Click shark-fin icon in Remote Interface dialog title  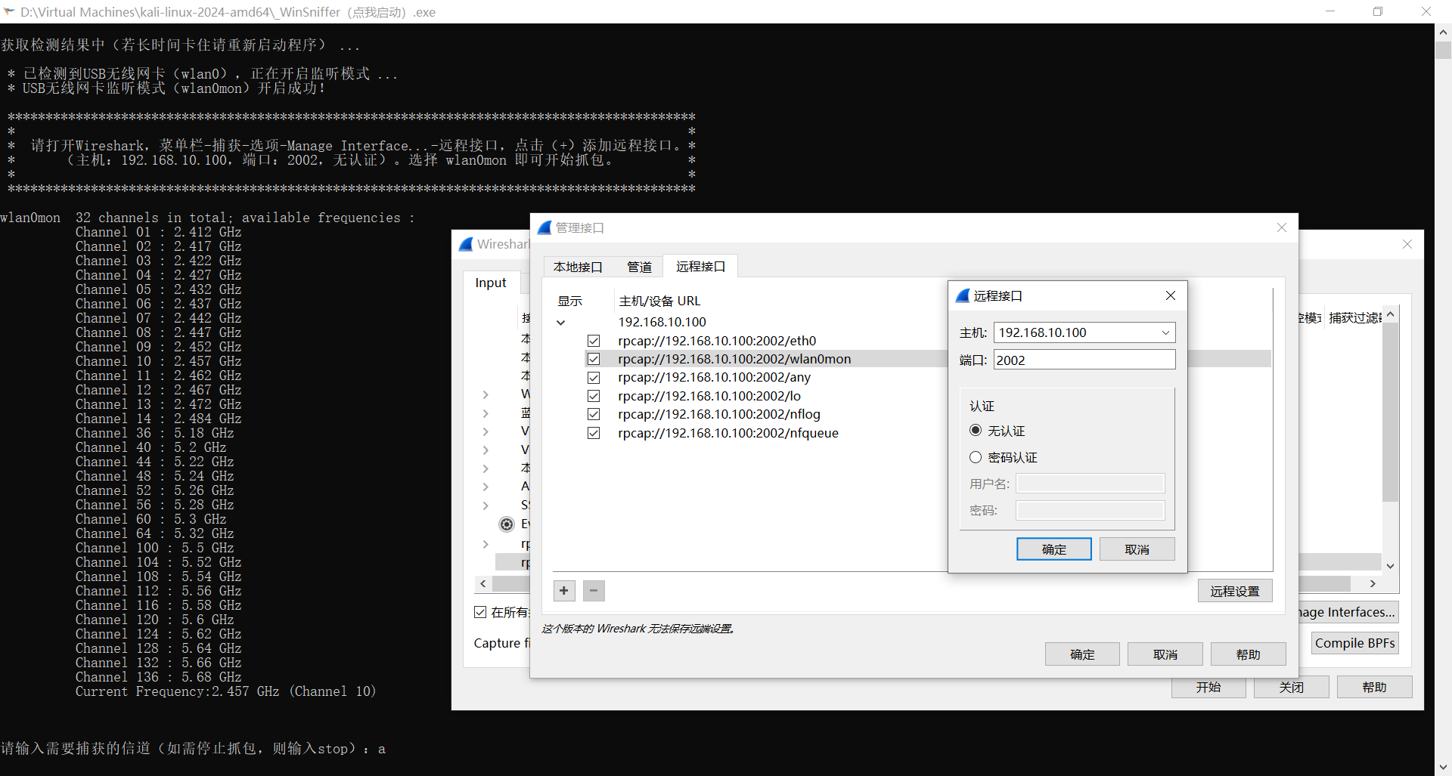963,296
